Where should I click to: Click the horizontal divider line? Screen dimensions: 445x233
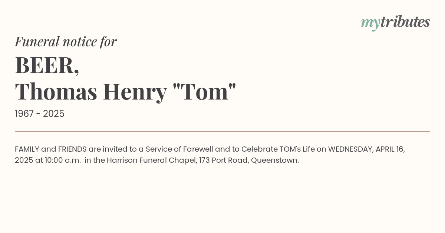222,131
